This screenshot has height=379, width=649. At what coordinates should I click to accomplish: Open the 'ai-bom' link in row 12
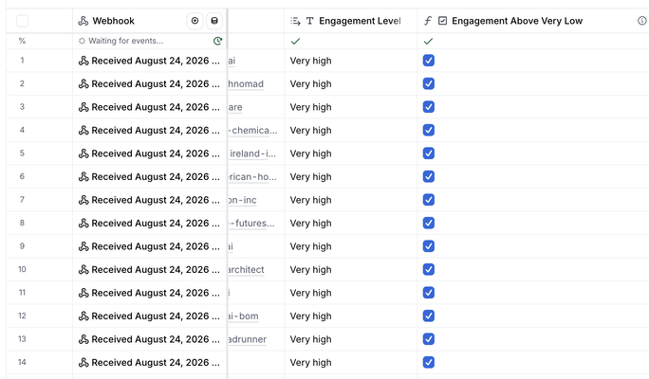pyautogui.click(x=243, y=316)
